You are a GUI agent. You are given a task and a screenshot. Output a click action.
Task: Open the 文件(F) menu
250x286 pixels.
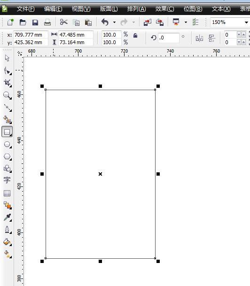coord(25,9)
